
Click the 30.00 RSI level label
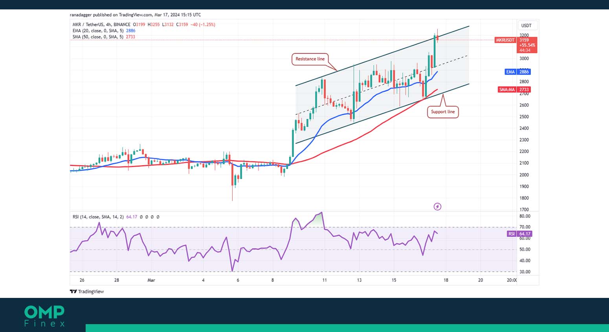coord(525,272)
